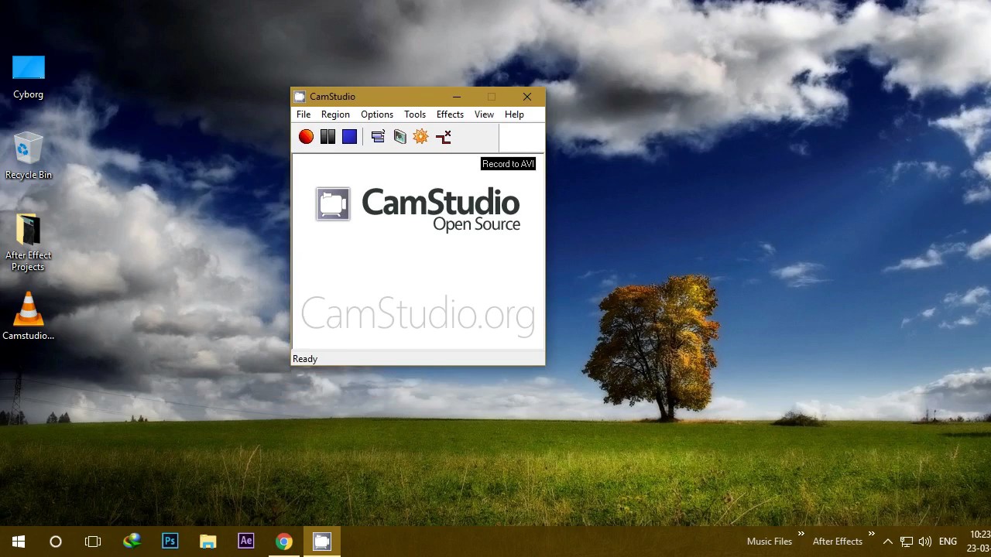991x557 pixels.
Task: Open the Options menu
Action: (x=377, y=114)
